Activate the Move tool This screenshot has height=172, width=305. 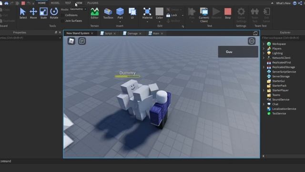(33, 13)
